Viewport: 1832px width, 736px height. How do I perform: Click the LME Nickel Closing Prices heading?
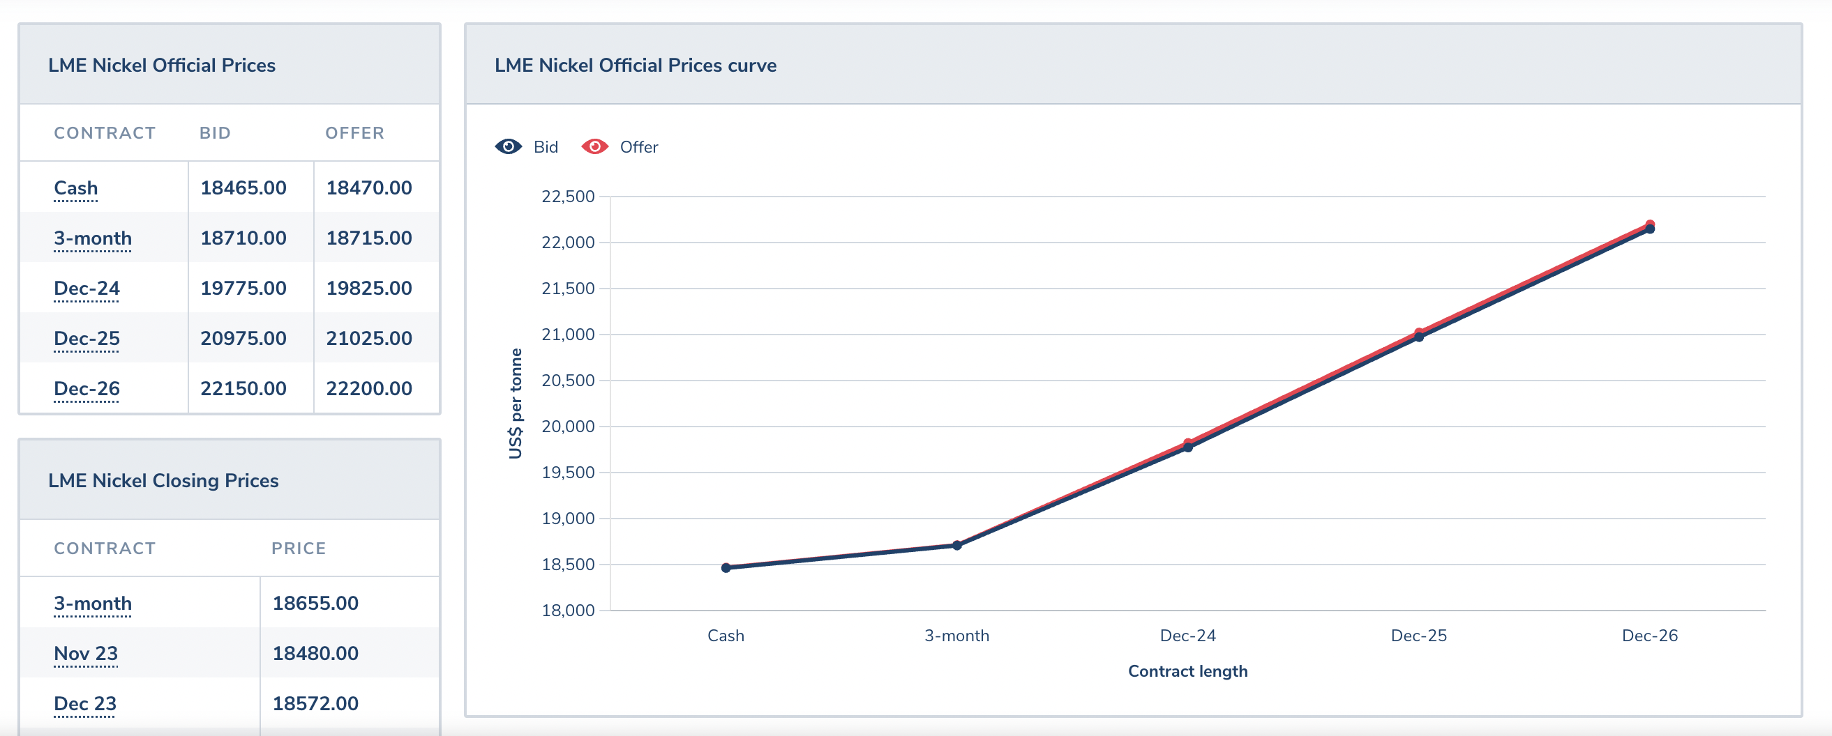click(163, 481)
